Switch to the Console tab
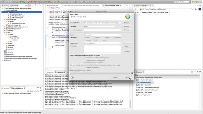The width and height of the screenshot is (203, 114). click(x=60, y=72)
